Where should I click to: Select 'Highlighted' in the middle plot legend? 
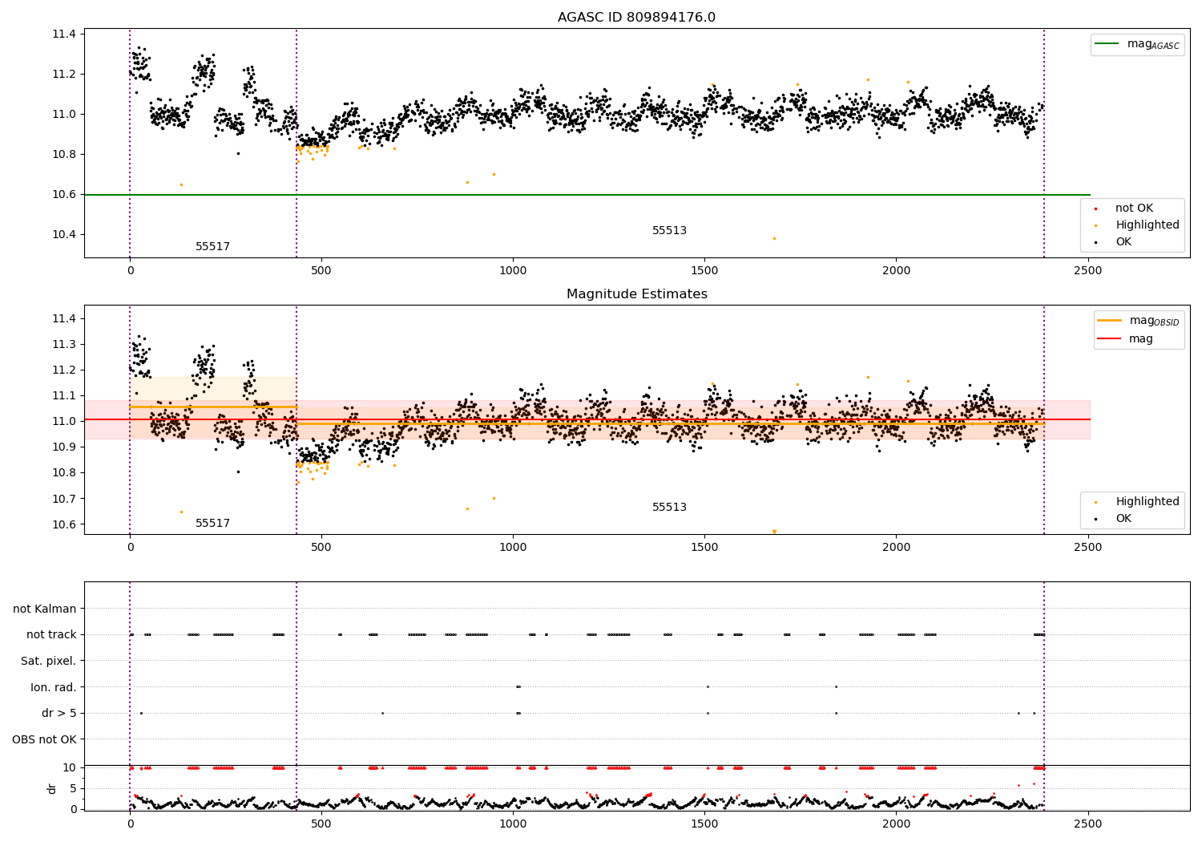click(1148, 502)
